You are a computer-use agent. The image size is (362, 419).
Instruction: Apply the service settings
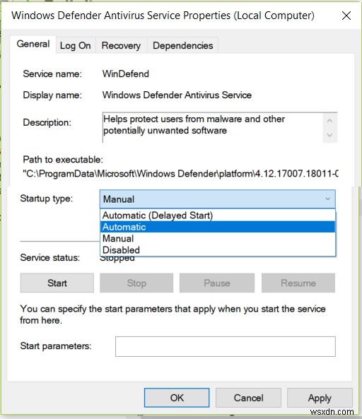click(320, 398)
